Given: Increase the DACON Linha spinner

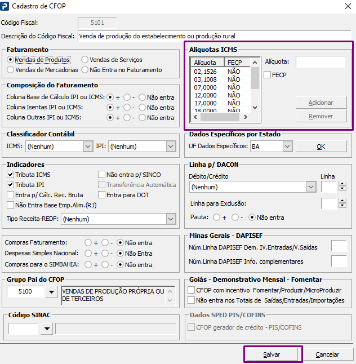Looking at the screenshot, I should (x=342, y=184).
